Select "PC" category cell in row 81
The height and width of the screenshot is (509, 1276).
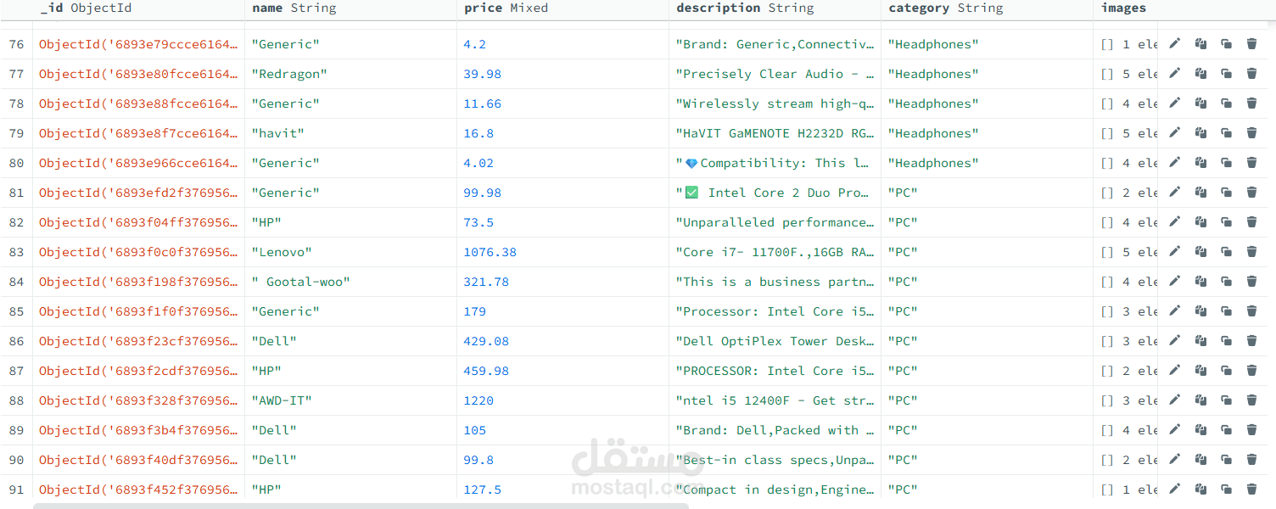point(903,193)
